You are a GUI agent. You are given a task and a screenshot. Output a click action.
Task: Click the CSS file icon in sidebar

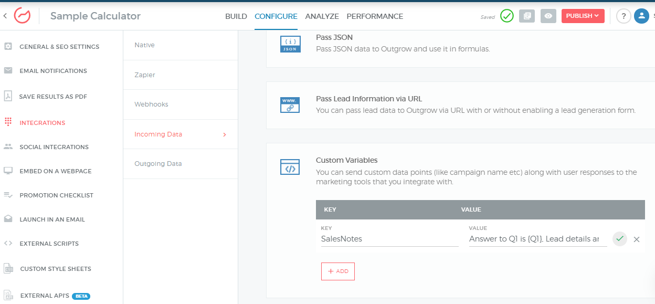tap(8, 268)
